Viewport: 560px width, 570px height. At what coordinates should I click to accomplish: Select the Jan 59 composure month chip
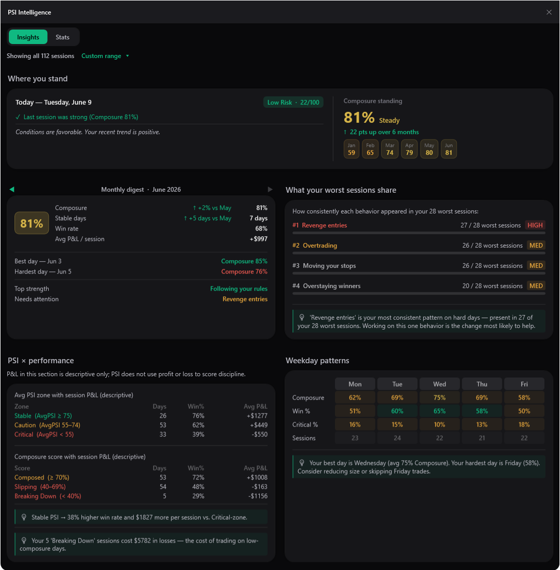click(351, 149)
